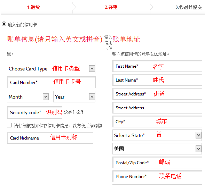Expand the Month dropdown
Viewport: 205px width, 185px height.
(x=28, y=97)
